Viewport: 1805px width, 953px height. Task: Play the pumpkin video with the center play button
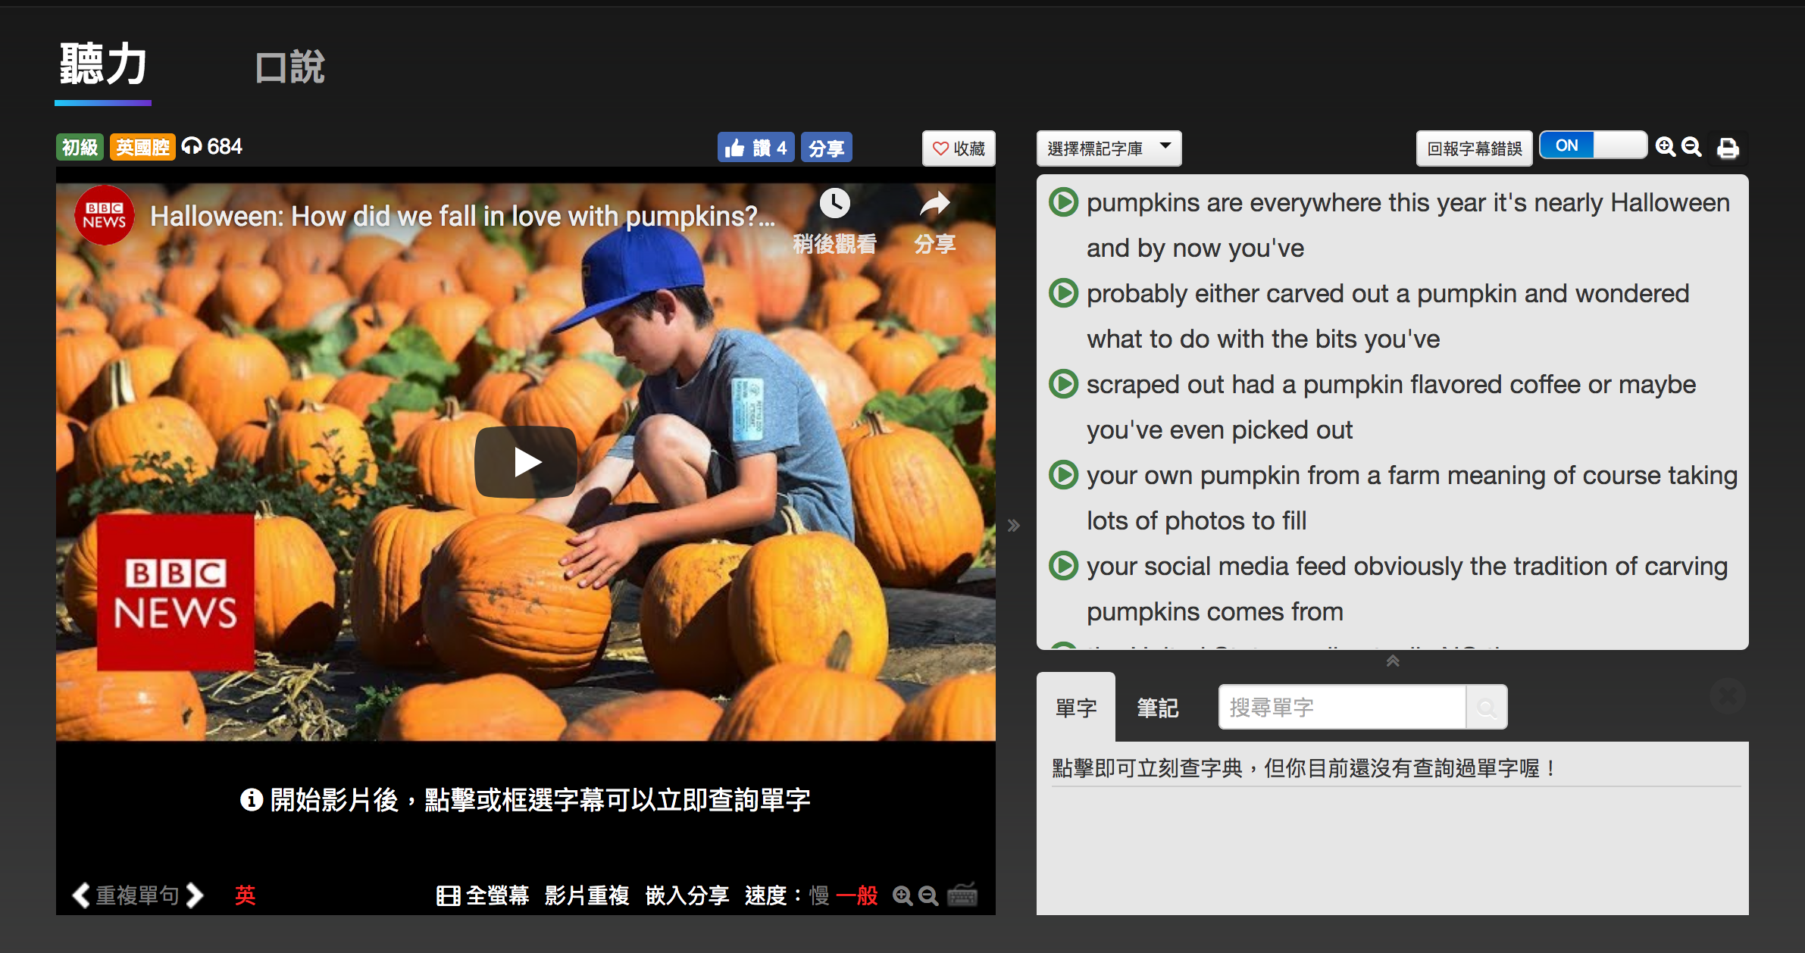(x=525, y=461)
